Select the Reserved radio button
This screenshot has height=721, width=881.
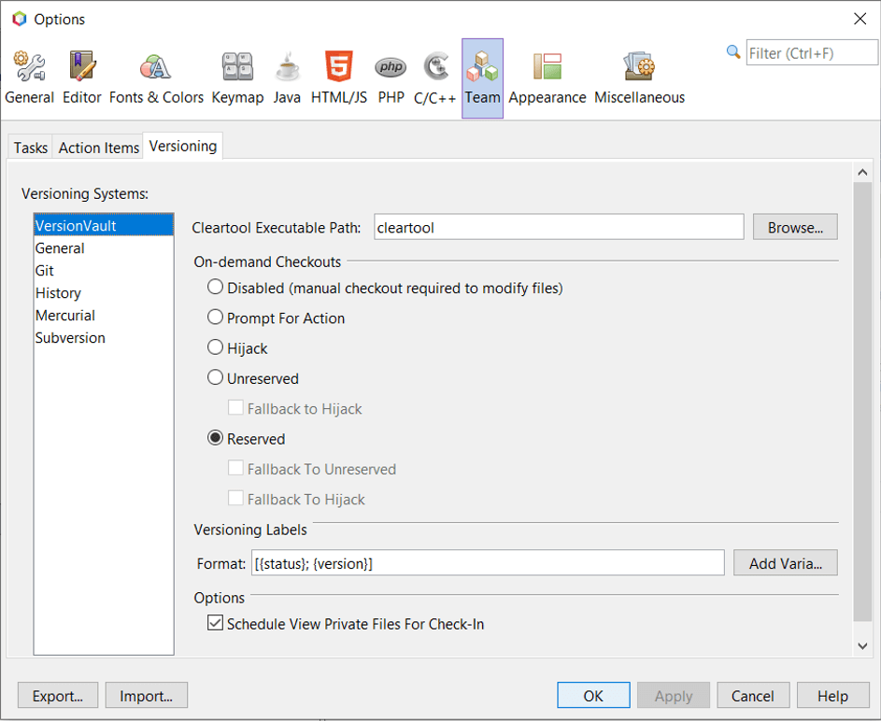click(215, 438)
